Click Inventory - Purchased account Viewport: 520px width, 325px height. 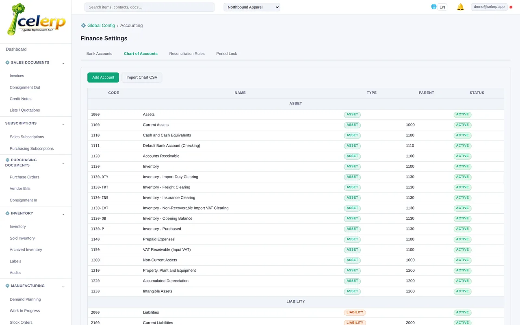click(162, 229)
